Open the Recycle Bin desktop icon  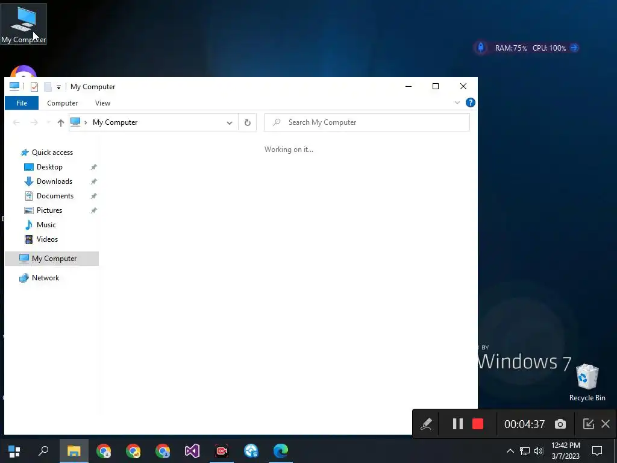[587, 383]
